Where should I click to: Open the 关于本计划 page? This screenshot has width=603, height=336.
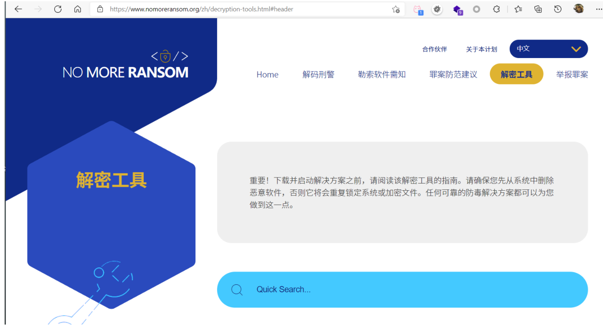[481, 49]
